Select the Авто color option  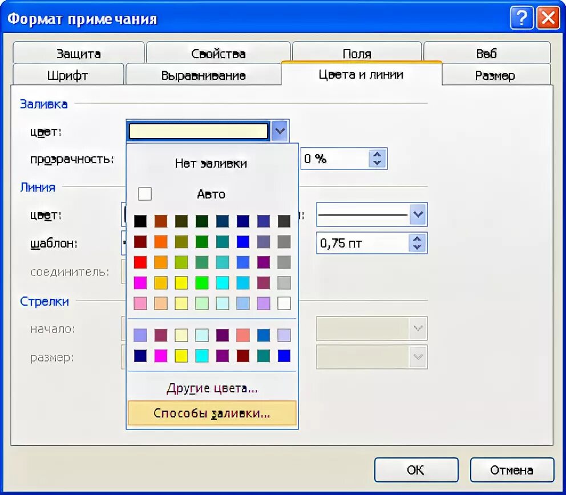coord(211,194)
